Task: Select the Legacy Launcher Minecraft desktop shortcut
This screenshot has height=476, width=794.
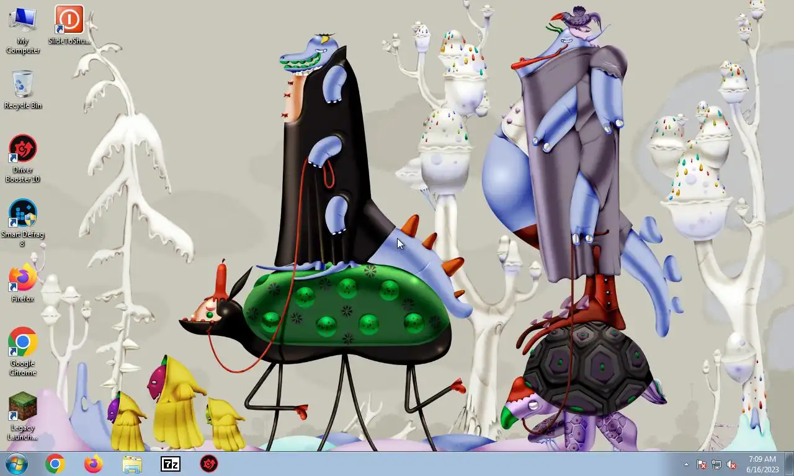Action: (23, 416)
